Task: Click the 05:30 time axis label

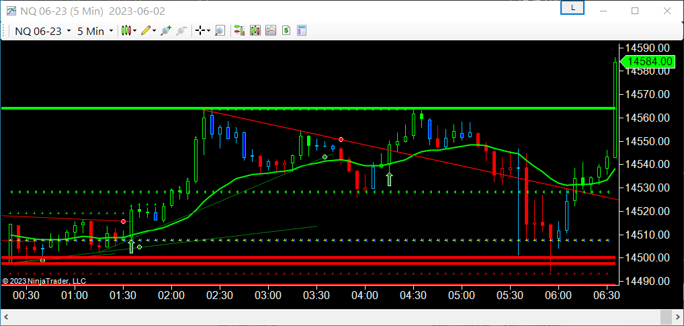Action: [510, 295]
